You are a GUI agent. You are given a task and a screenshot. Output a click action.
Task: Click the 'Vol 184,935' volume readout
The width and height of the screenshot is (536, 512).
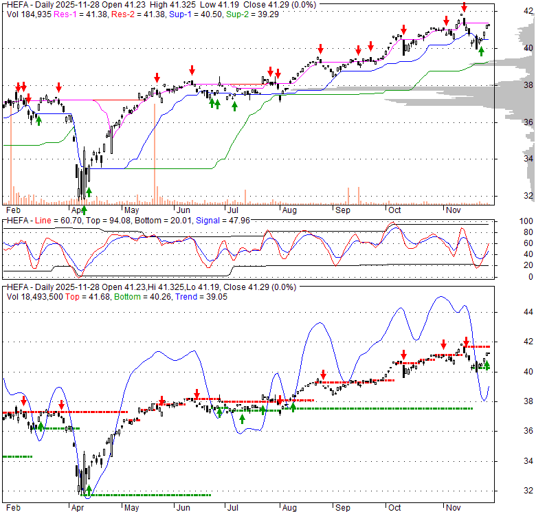coord(29,14)
